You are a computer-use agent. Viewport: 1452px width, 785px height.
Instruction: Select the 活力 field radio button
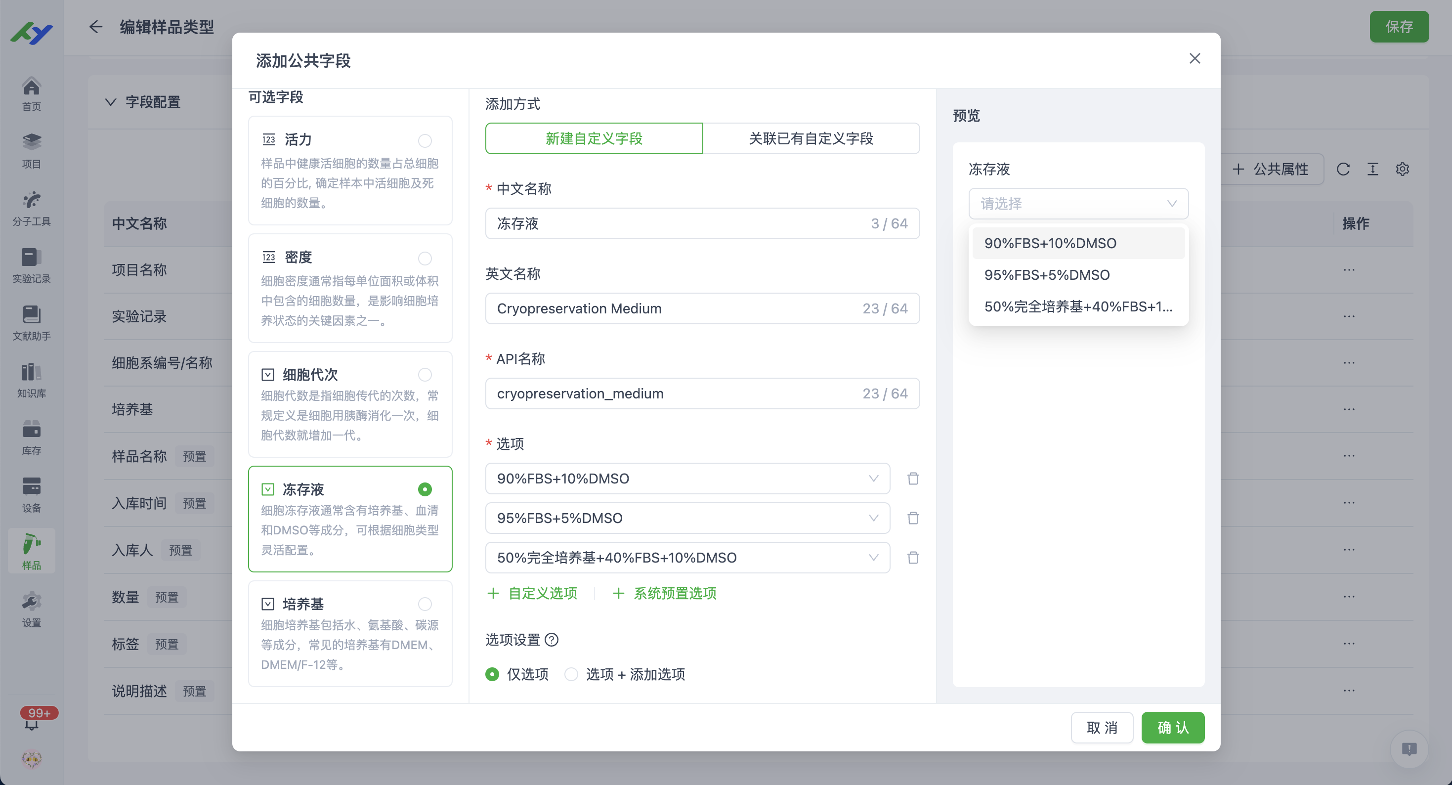pyautogui.click(x=425, y=140)
